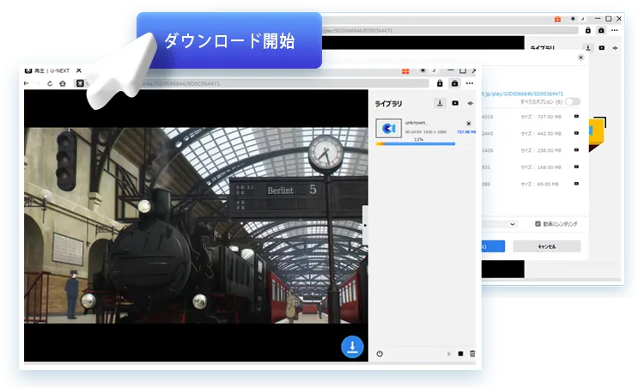644x388 pixels.
Task: Click the unknown_ file name in the library
Action: pos(416,123)
